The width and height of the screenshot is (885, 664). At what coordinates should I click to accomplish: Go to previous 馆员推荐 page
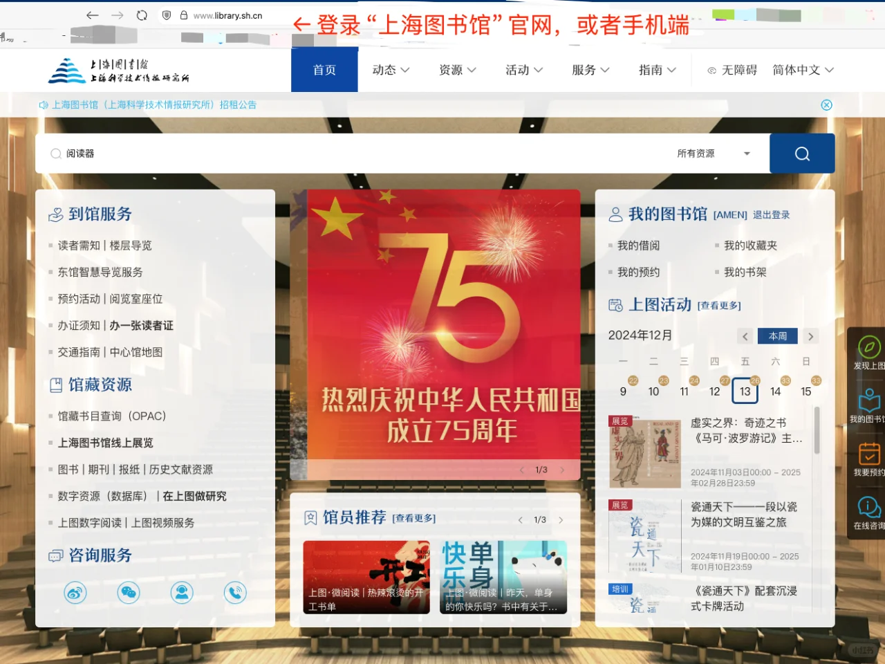(x=520, y=520)
